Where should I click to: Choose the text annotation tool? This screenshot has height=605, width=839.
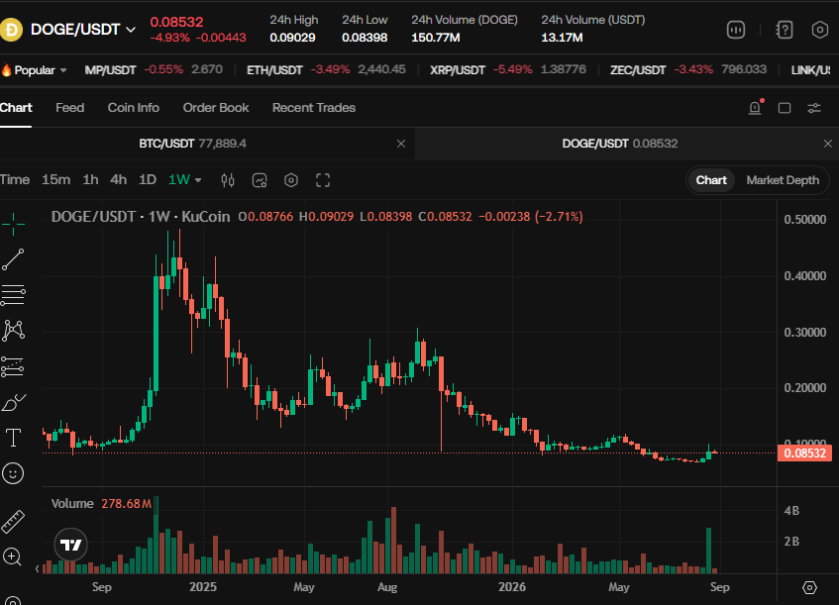click(x=13, y=438)
